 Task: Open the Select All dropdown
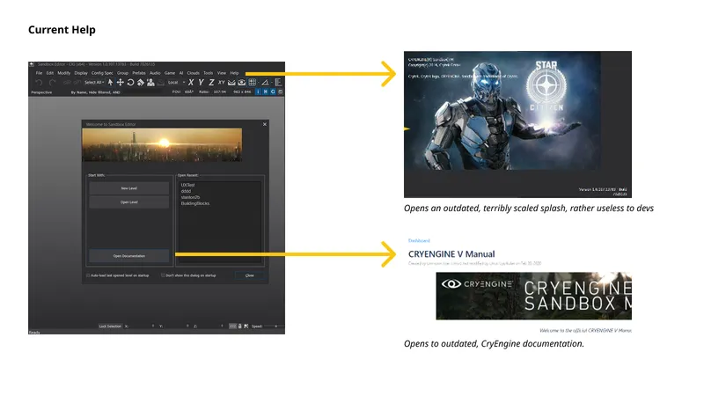tap(94, 82)
